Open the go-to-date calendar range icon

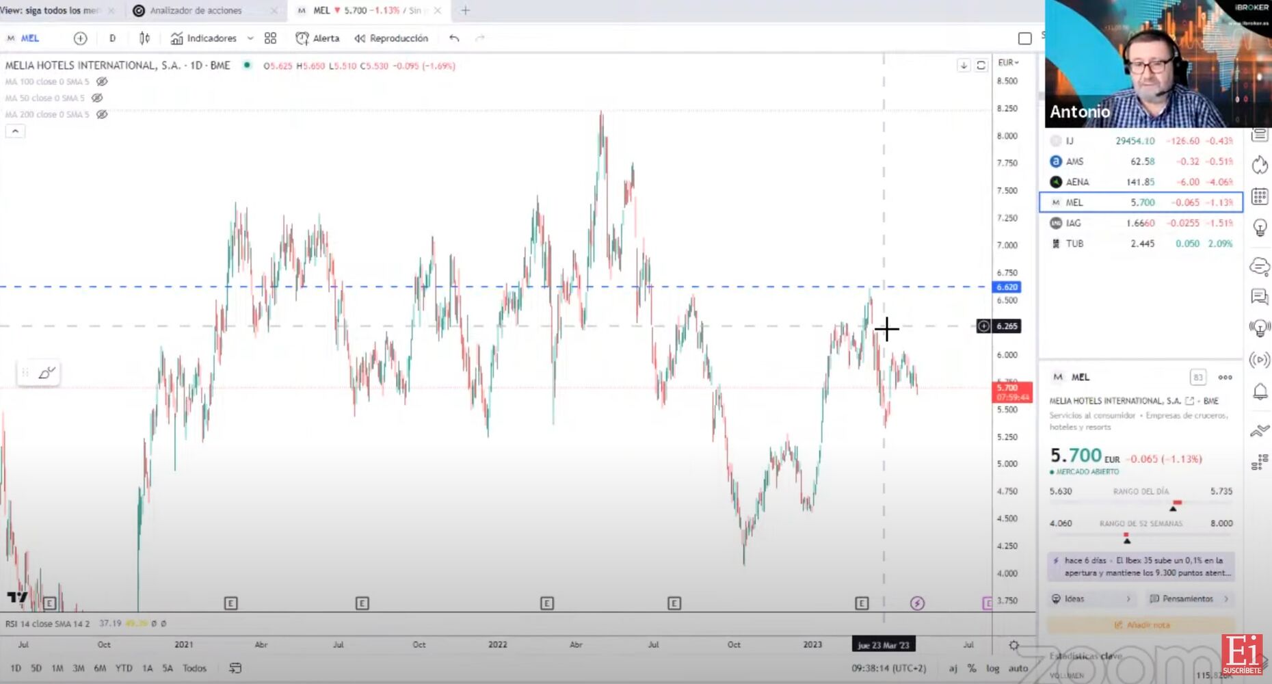pos(235,668)
